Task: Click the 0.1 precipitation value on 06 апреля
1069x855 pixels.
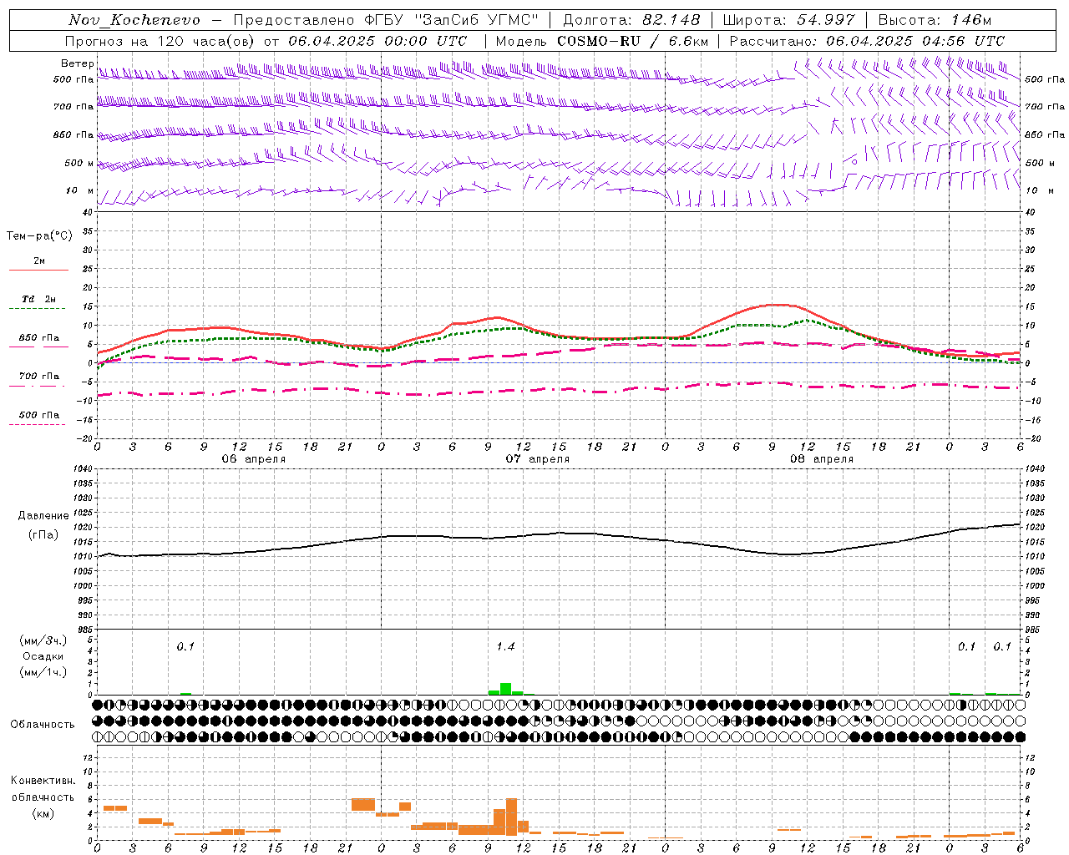Action: (185, 646)
